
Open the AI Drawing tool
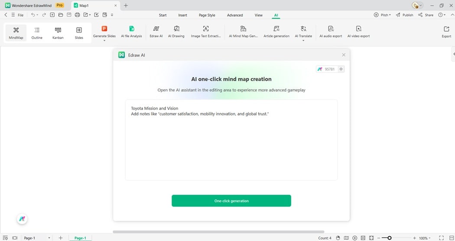coord(176,32)
